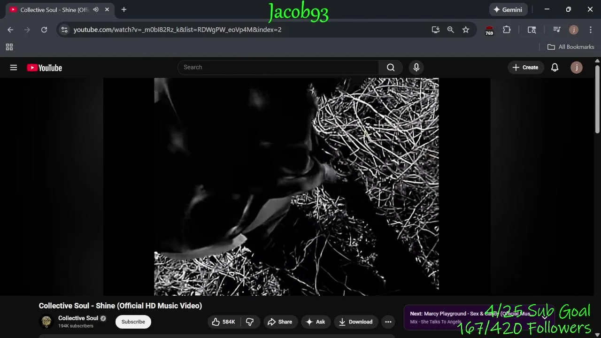Dislike the Shine video

250,322
